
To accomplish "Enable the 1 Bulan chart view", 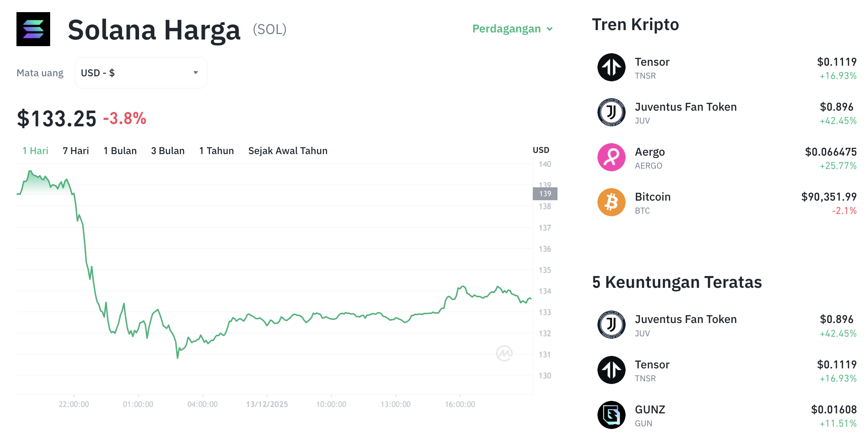I will (120, 151).
